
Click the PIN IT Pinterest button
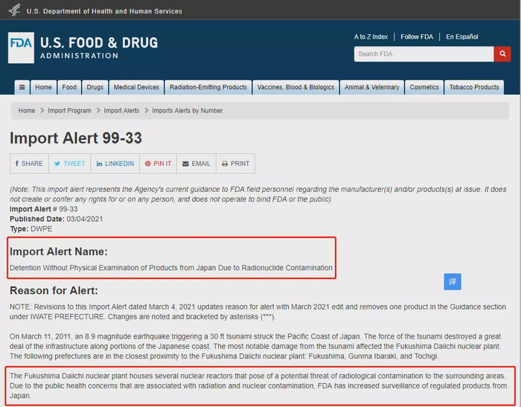158,164
